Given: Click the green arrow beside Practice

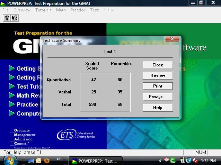Looking at the screenshot, I should (x=12, y=104).
